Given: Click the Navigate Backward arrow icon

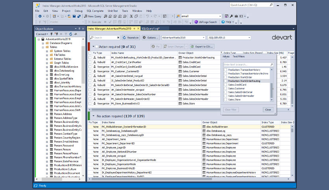Looking at the screenshot, I should (x=40, y=16).
